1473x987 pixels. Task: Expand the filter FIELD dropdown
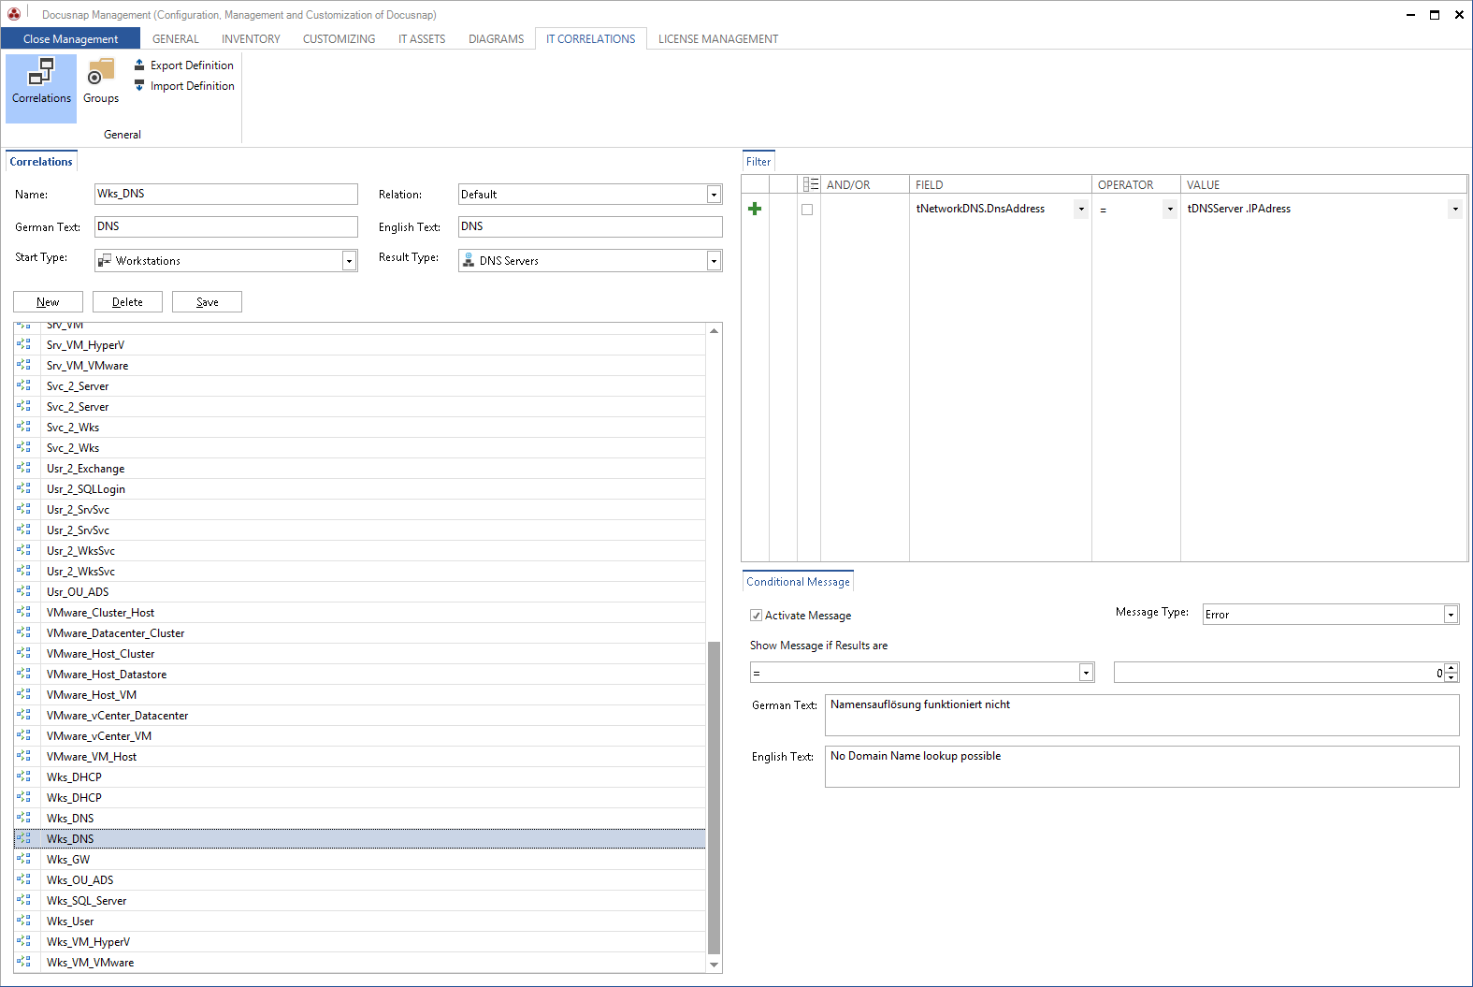[x=1081, y=209]
